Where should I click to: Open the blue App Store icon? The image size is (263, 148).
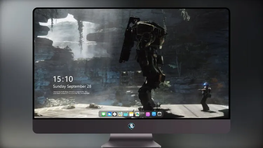(154, 114)
